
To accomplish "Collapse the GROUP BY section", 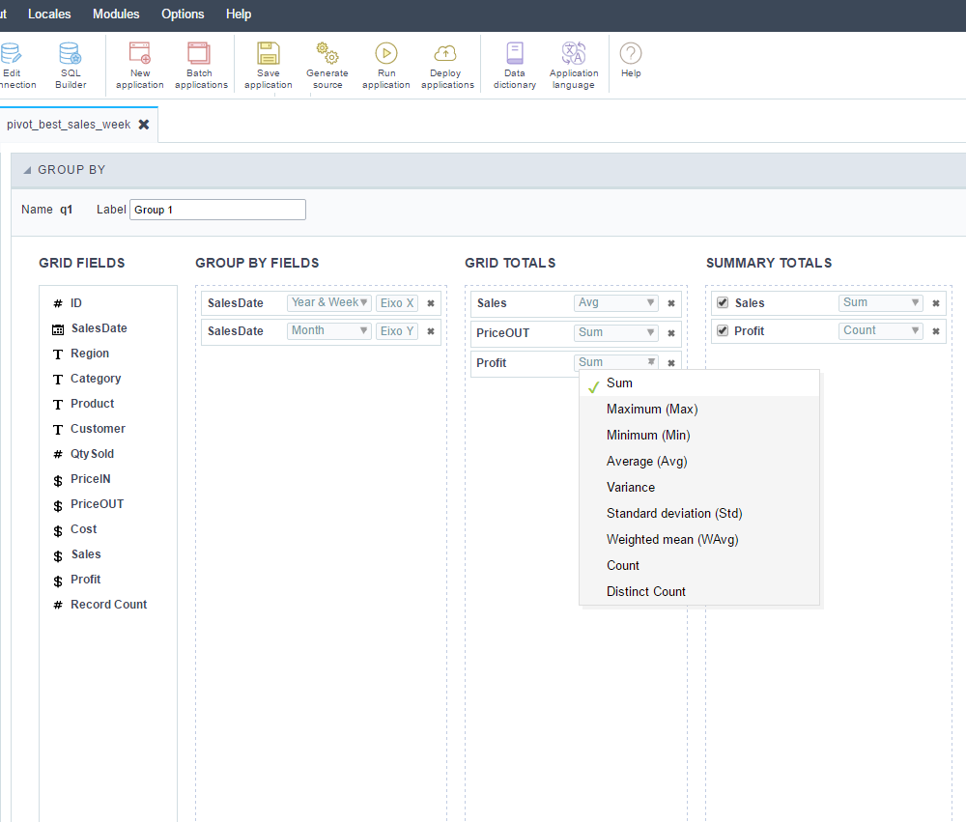I will 27,171.
